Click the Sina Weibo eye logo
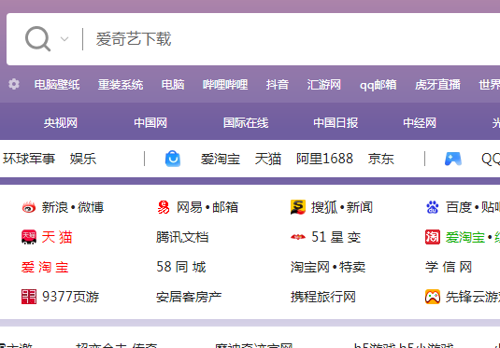500x348 pixels. click(29, 207)
